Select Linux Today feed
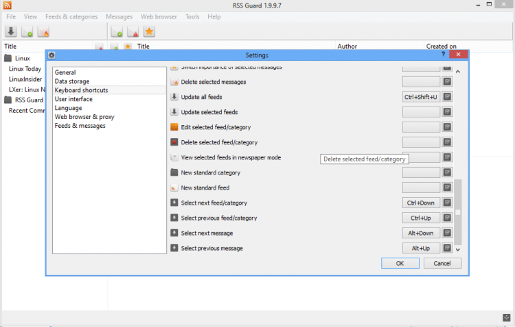Viewport: 515px width, 327px height. click(25, 69)
